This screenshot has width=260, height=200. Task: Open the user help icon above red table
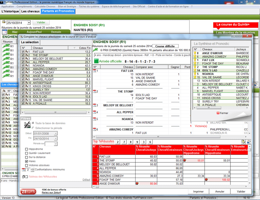(x=249, y=142)
